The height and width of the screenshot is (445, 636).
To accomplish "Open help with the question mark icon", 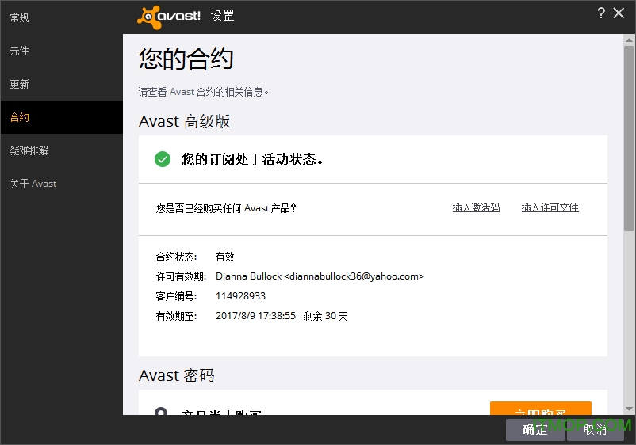I will 601,13.
